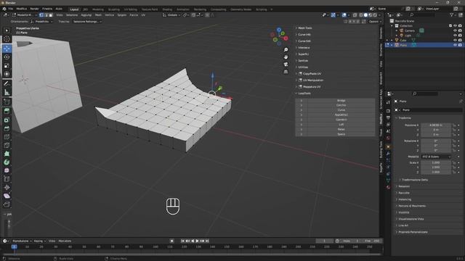Expand the Mesh Tools panel
Screen dimensions: 465x261
(304, 28)
